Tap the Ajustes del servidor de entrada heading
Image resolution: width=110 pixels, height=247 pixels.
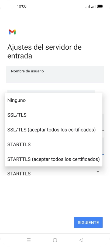[x=44, y=52]
